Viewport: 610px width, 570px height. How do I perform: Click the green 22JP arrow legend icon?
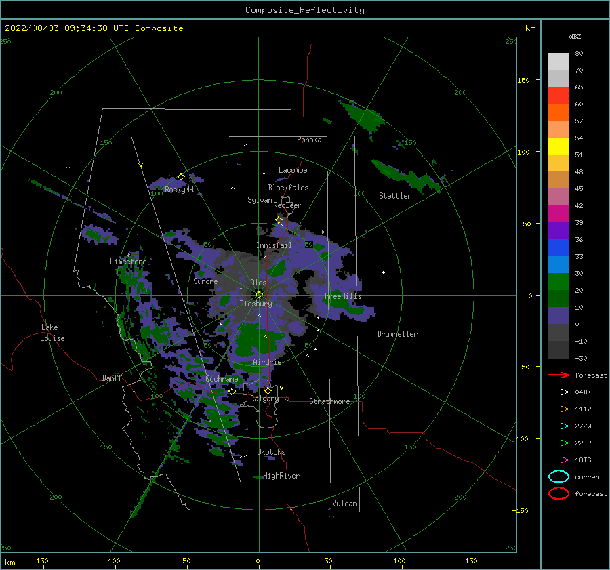point(558,443)
